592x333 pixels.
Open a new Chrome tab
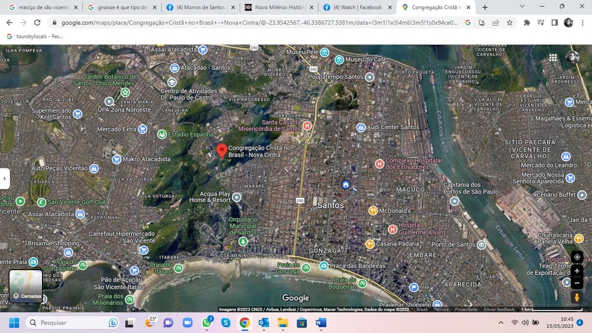(485, 7)
